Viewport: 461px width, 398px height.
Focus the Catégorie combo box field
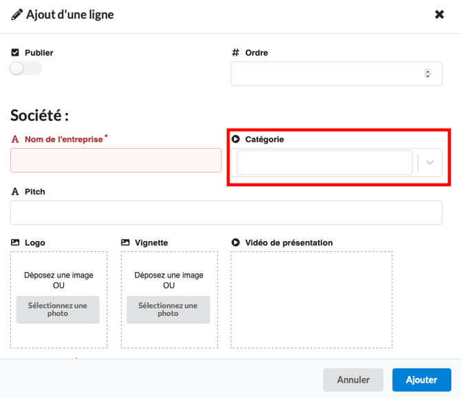[x=324, y=163]
